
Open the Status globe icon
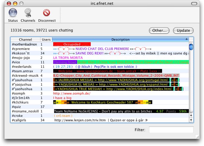[x=13, y=13]
